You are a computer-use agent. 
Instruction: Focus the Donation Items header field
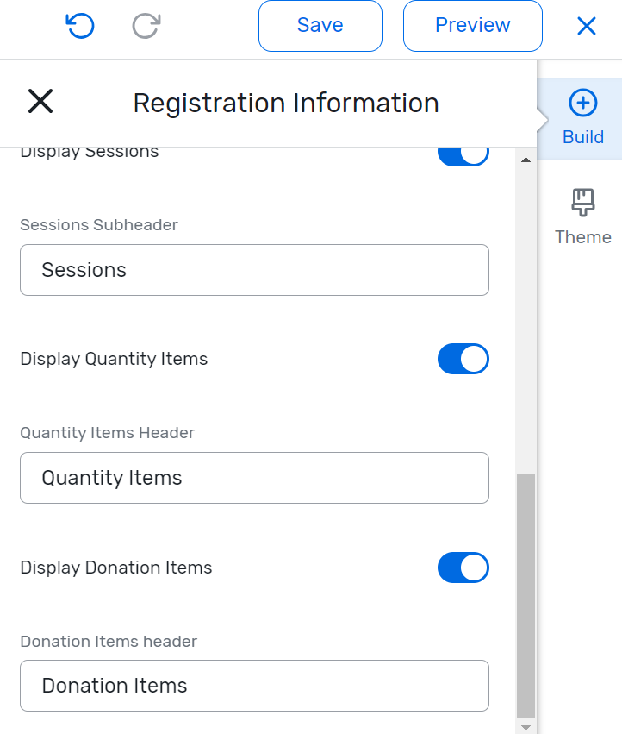point(254,686)
